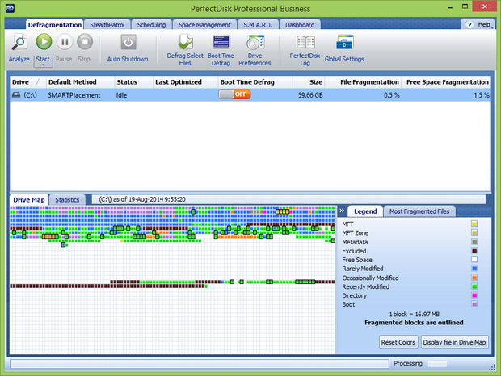Select the Legend tab
This screenshot has height=376, width=501.
(365, 211)
